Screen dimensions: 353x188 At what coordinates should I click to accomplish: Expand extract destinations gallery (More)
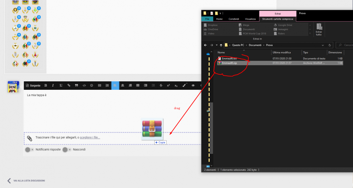coord(310,34)
